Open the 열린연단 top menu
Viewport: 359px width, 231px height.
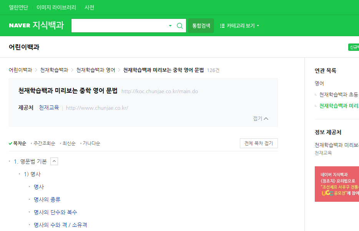[18, 8]
